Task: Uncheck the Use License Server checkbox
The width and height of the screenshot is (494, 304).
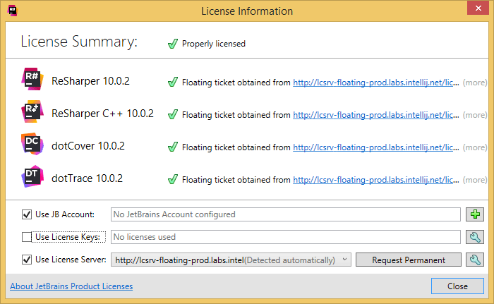Action: 27,260
